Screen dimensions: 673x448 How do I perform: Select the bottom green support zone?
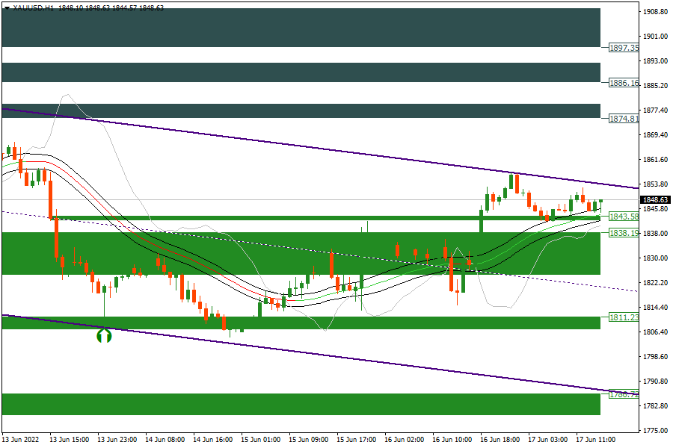click(x=299, y=404)
